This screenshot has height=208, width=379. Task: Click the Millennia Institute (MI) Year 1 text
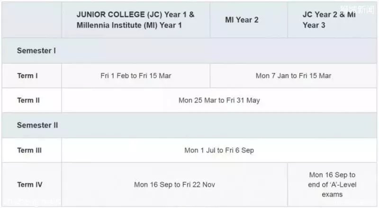tap(129, 25)
